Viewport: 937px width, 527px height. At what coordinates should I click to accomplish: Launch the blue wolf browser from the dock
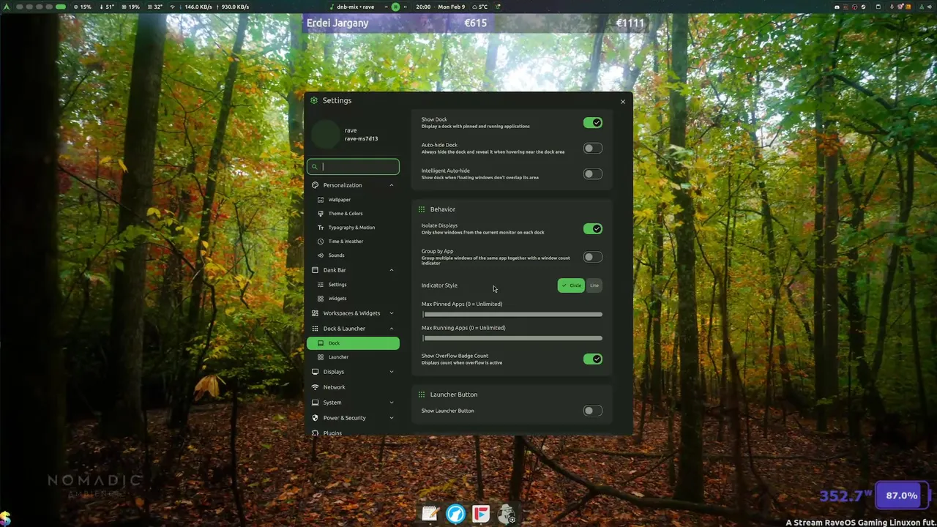click(455, 514)
